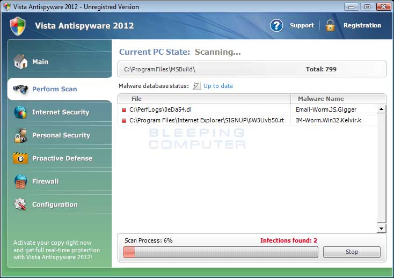Click the padlock person icon for Personal Security
Image resolution: width=394 pixels, height=278 pixels.
tap(21, 135)
